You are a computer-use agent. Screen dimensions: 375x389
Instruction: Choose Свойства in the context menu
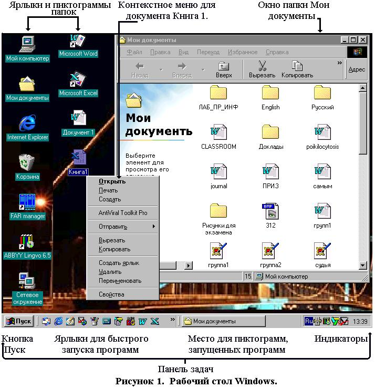(123, 294)
